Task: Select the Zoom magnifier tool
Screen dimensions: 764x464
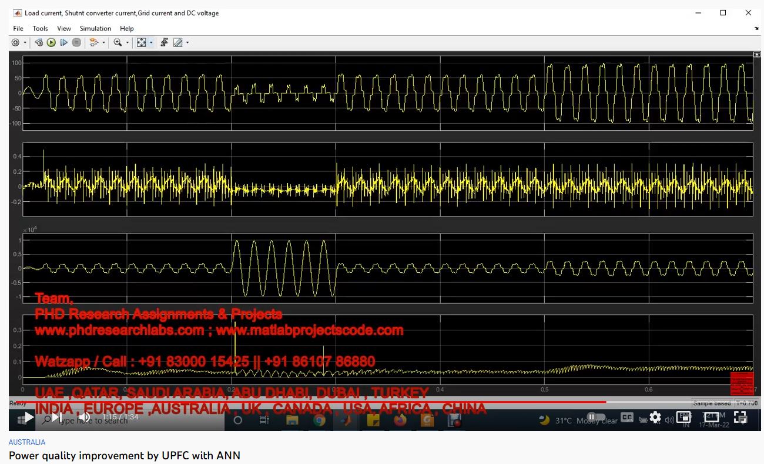Action: [x=118, y=43]
